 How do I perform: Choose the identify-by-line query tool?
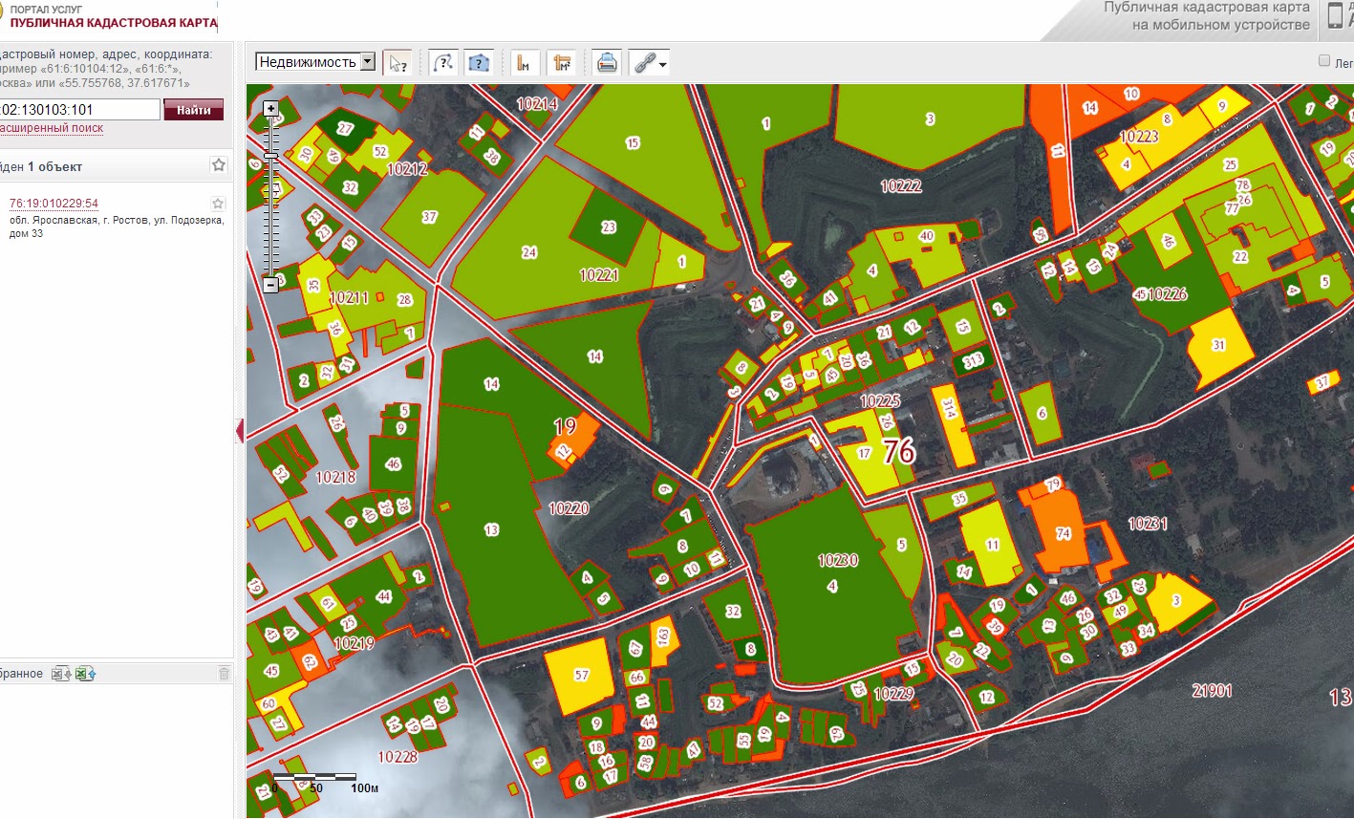coord(441,63)
